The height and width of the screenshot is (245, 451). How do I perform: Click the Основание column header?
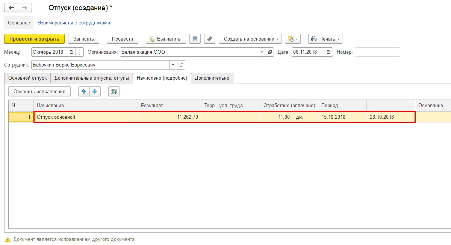click(x=433, y=106)
